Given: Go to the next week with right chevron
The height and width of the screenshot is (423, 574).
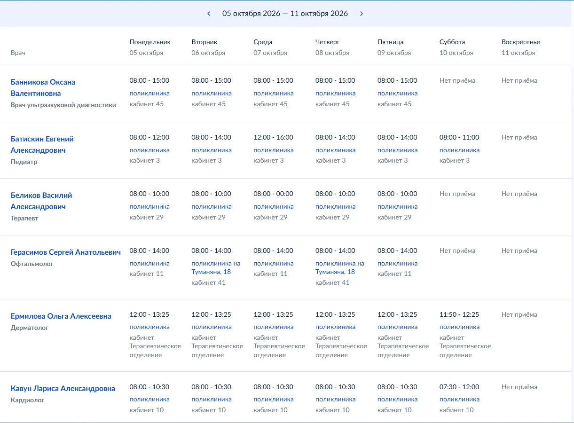Looking at the screenshot, I should pos(362,14).
